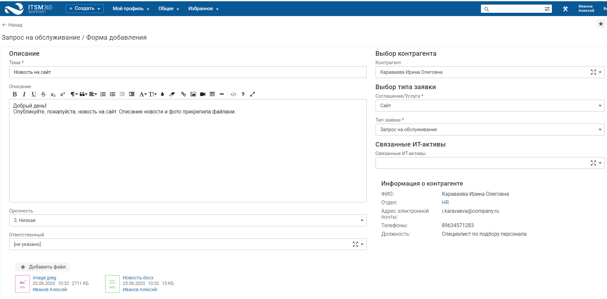This screenshot has width=607, height=299.
Task: Expand Связанные ИТ-активы tree icon
Action: coord(593,163)
